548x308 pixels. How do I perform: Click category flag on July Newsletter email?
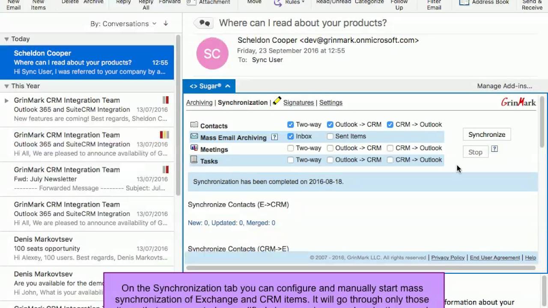[x=166, y=170]
